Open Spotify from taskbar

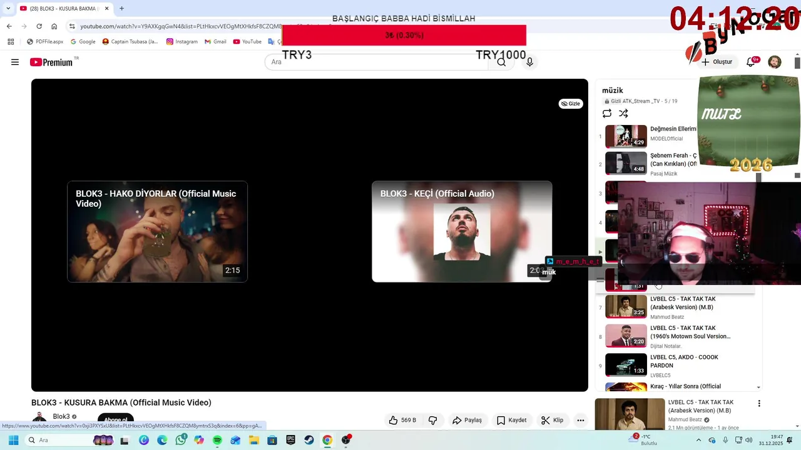click(217, 440)
